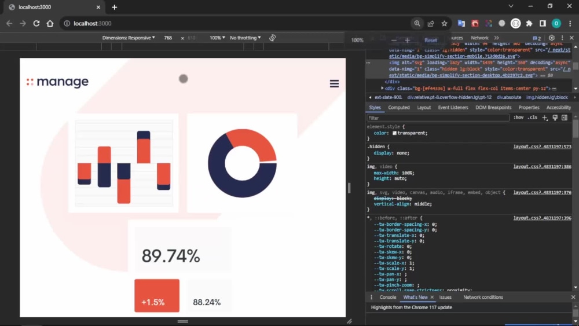This screenshot has height=326, width=579.
Task: Click Reset in the zoom popup
Action: point(431,40)
